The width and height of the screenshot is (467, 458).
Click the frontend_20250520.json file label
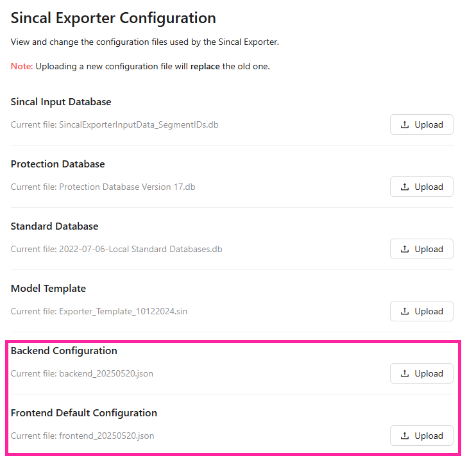[106, 436]
